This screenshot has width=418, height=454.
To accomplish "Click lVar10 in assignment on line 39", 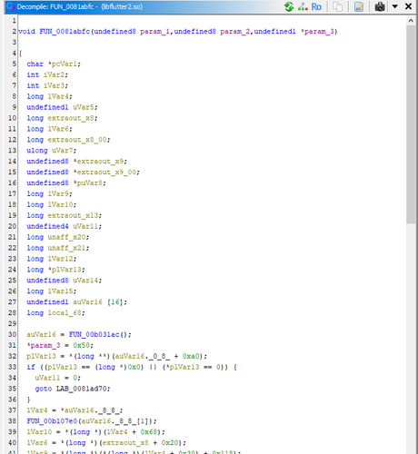I will click(x=39, y=432).
